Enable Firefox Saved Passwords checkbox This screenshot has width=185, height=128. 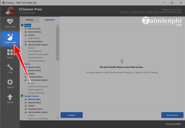(26, 58)
